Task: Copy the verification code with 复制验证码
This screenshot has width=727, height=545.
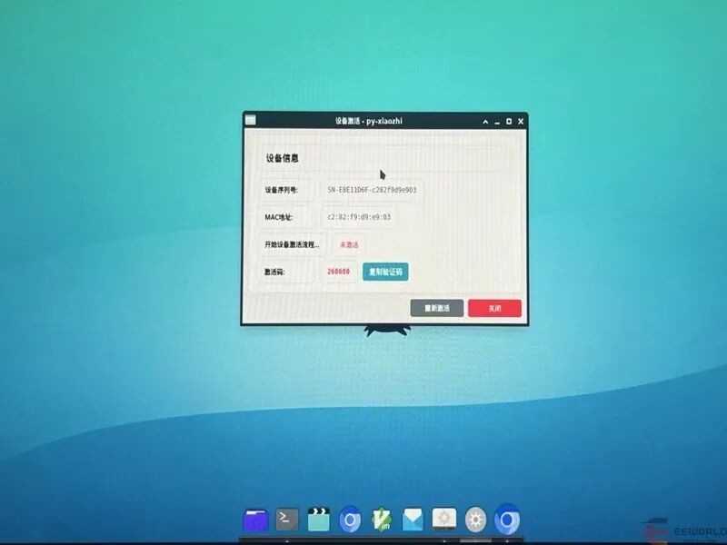Action: click(385, 272)
